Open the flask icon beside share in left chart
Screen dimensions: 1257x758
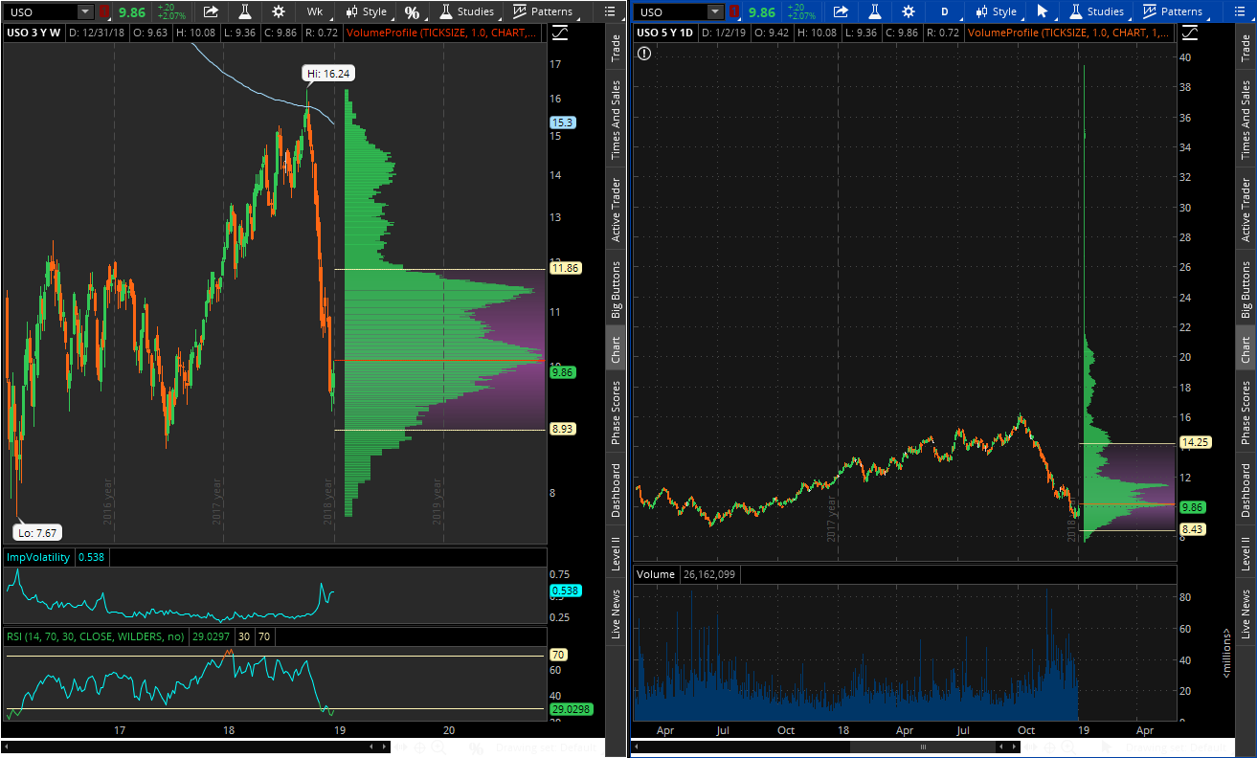pyautogui.click(x=244, y=11)
